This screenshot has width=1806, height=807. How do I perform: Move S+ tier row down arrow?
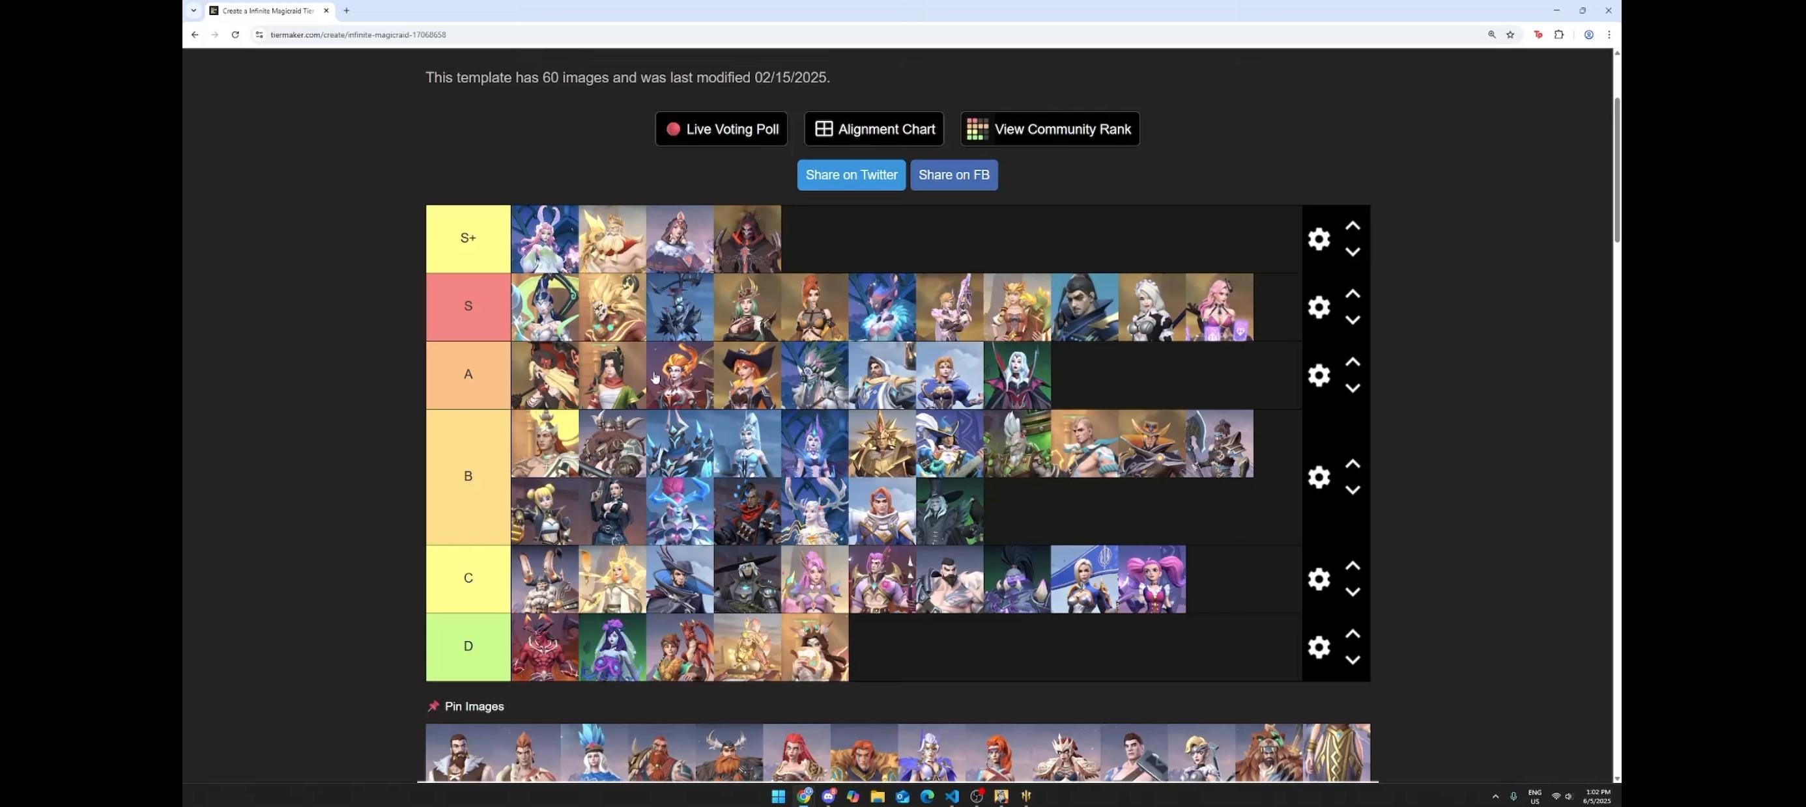[1353, 251]
